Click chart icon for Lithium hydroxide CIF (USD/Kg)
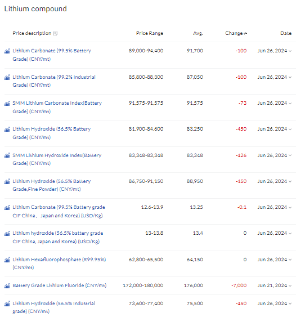This screenshot has width=296, height=317. (x=7, y=234)
